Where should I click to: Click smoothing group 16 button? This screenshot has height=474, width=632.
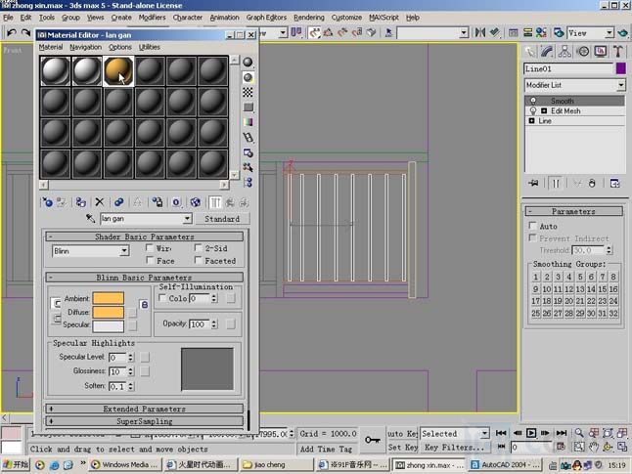[x=613, y=288]
